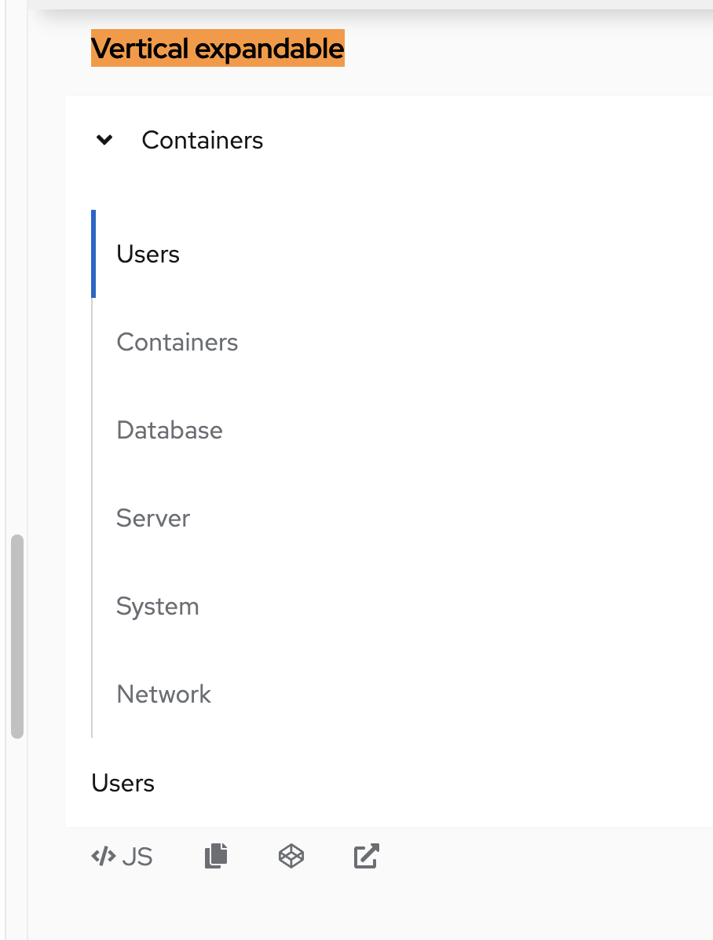Grab the vertical scrollbar thumb
The width and height of the screenshot is (713, 940).
pos(17,637)
